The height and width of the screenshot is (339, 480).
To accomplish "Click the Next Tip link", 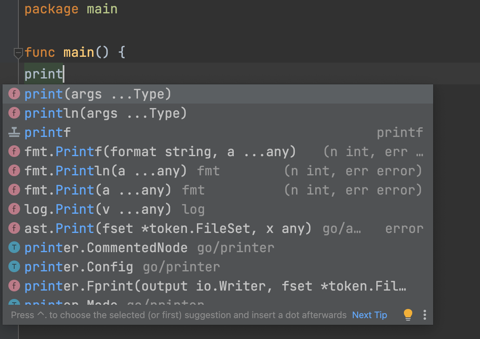I will pos(370,315).
